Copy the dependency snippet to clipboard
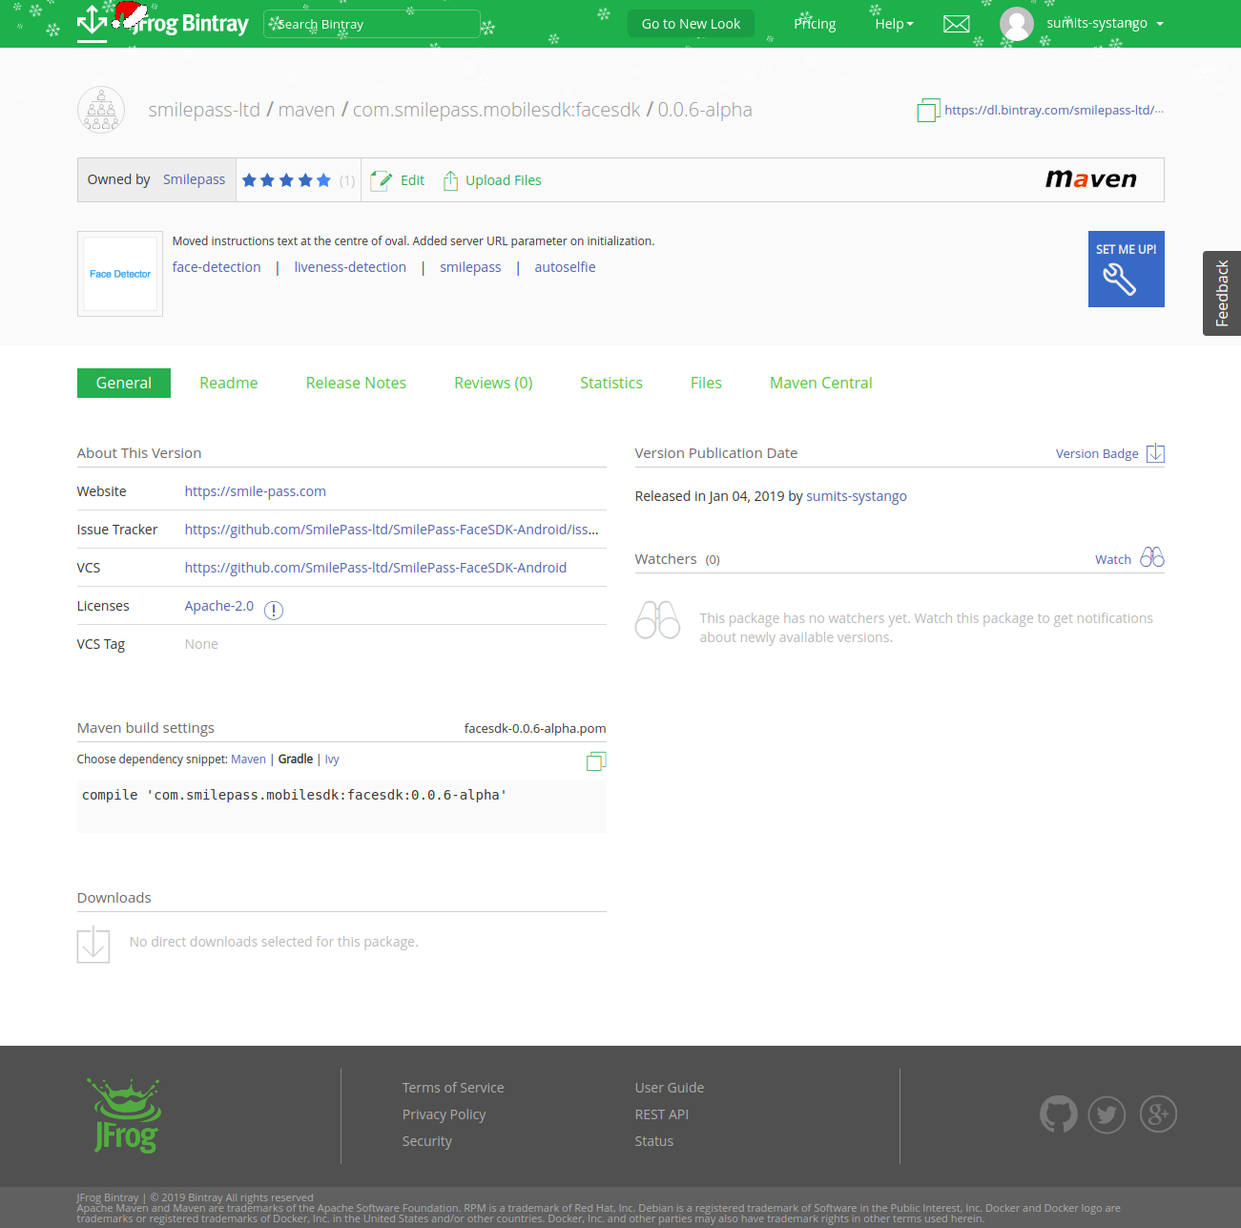 [x=596, y=760]
